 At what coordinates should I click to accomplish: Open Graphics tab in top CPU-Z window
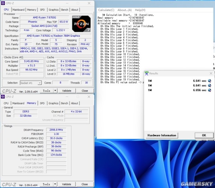point(54,10)
